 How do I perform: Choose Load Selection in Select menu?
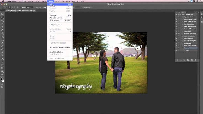click(60, 52)
